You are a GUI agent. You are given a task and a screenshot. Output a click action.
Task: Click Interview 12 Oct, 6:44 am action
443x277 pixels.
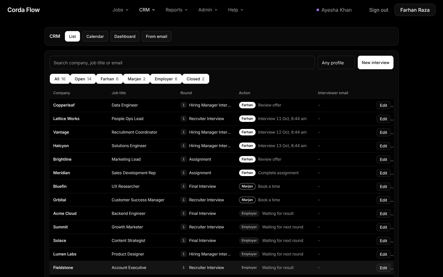282,132
